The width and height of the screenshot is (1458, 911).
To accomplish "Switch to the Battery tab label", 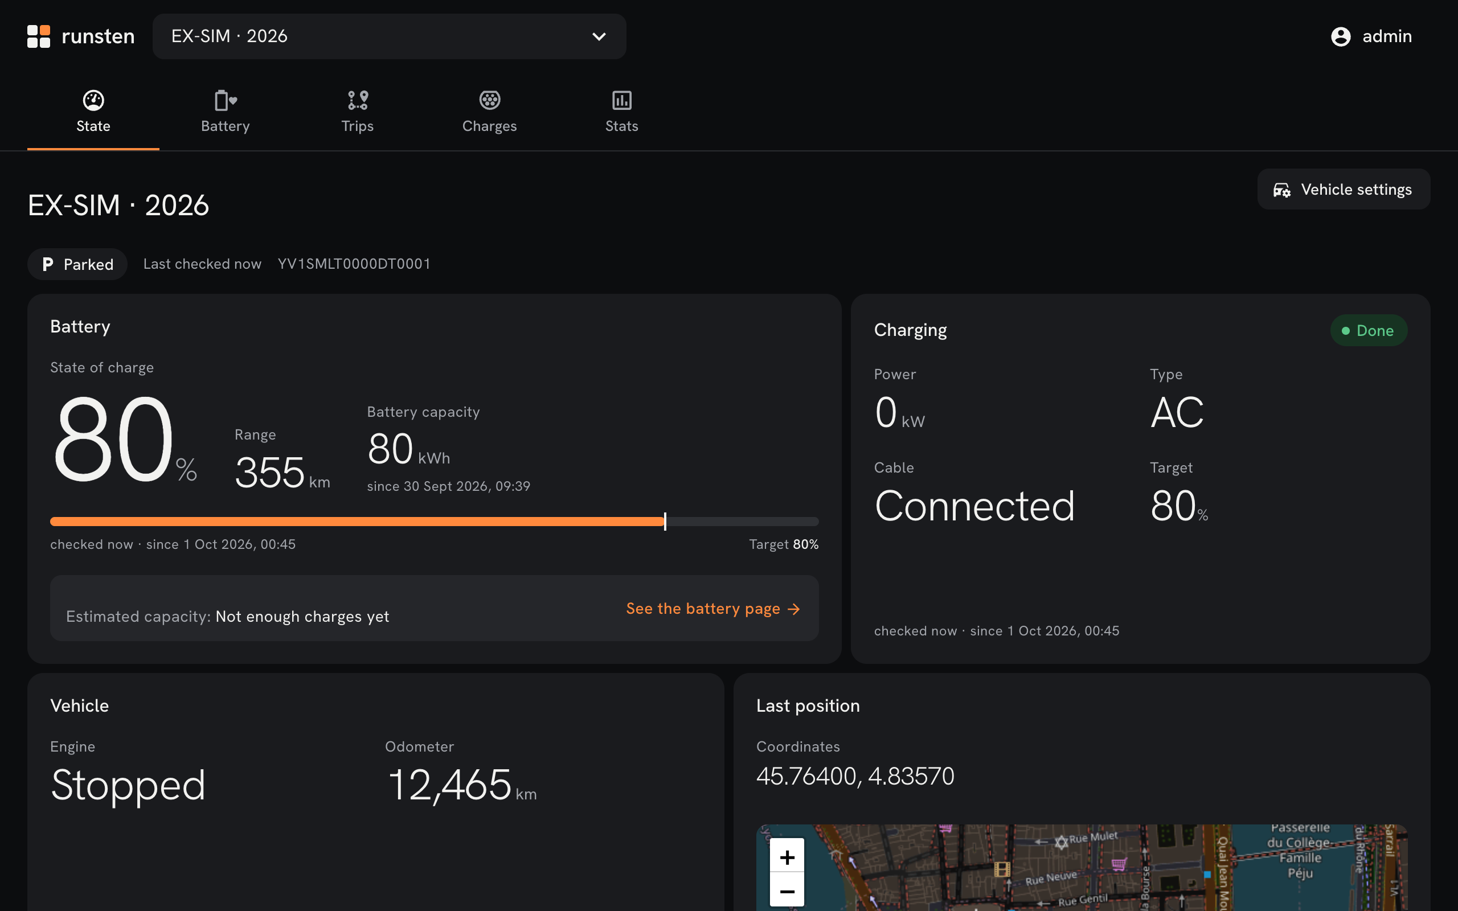I will click(x=226, y=126).
